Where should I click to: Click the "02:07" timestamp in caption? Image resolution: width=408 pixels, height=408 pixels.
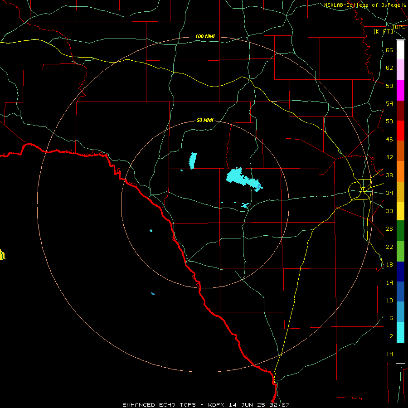point(279,405)
